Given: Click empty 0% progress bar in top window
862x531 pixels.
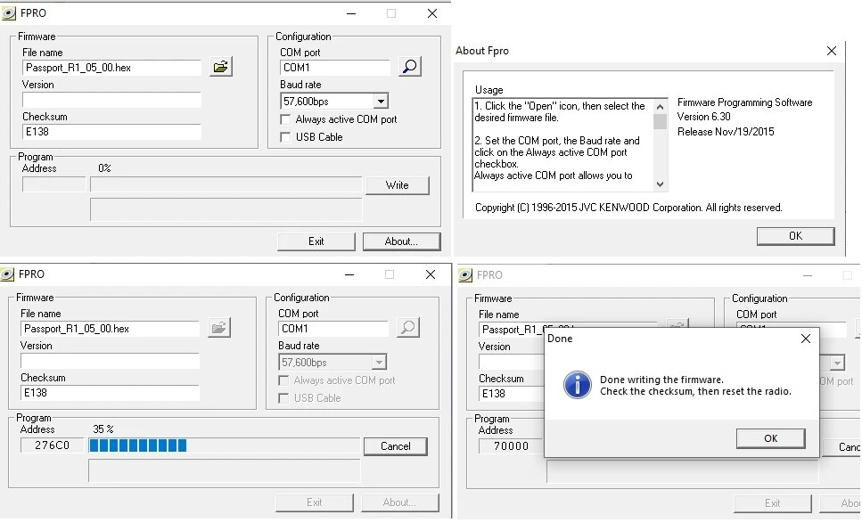Looking at the screenshot, I should (226, 184).
